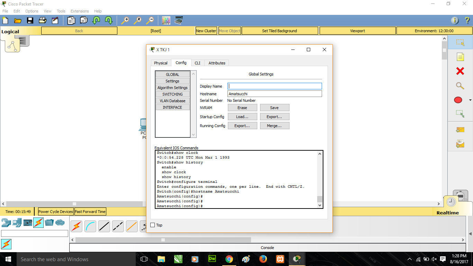Expand the SWITCHING configuration section
473x266 pixels.
click(172, 94)
